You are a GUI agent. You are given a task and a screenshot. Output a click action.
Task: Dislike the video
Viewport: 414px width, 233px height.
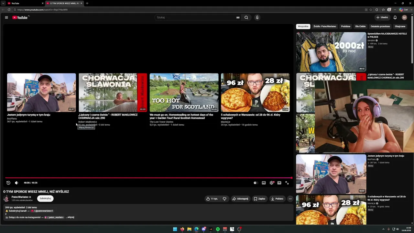[224, 199]
